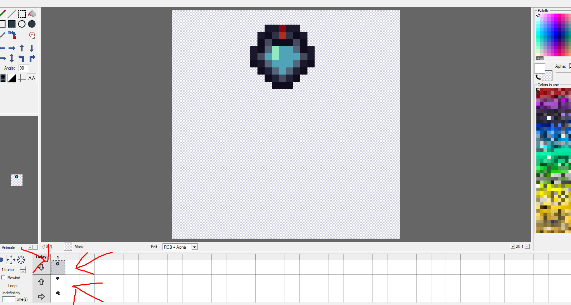Swap foreground and background colors
This screenshot has height=305, width=571.
(538, 77)
